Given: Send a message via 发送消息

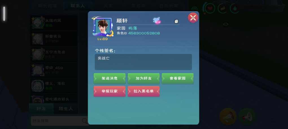Looking at the screenshot, I should (x=110, y=78).
